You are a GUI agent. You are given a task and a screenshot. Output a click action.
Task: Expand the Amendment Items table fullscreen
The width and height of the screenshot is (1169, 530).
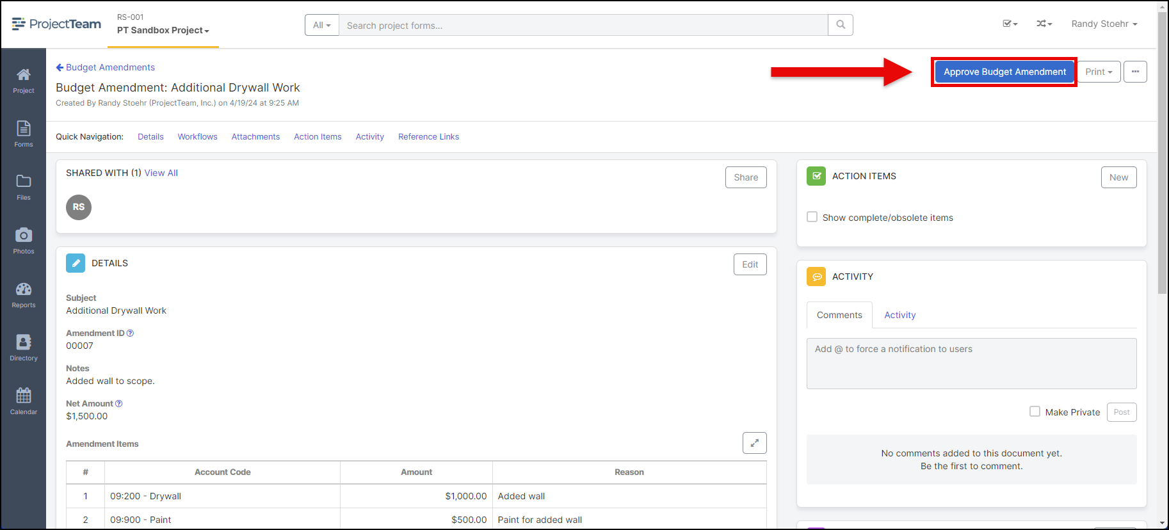755,443
